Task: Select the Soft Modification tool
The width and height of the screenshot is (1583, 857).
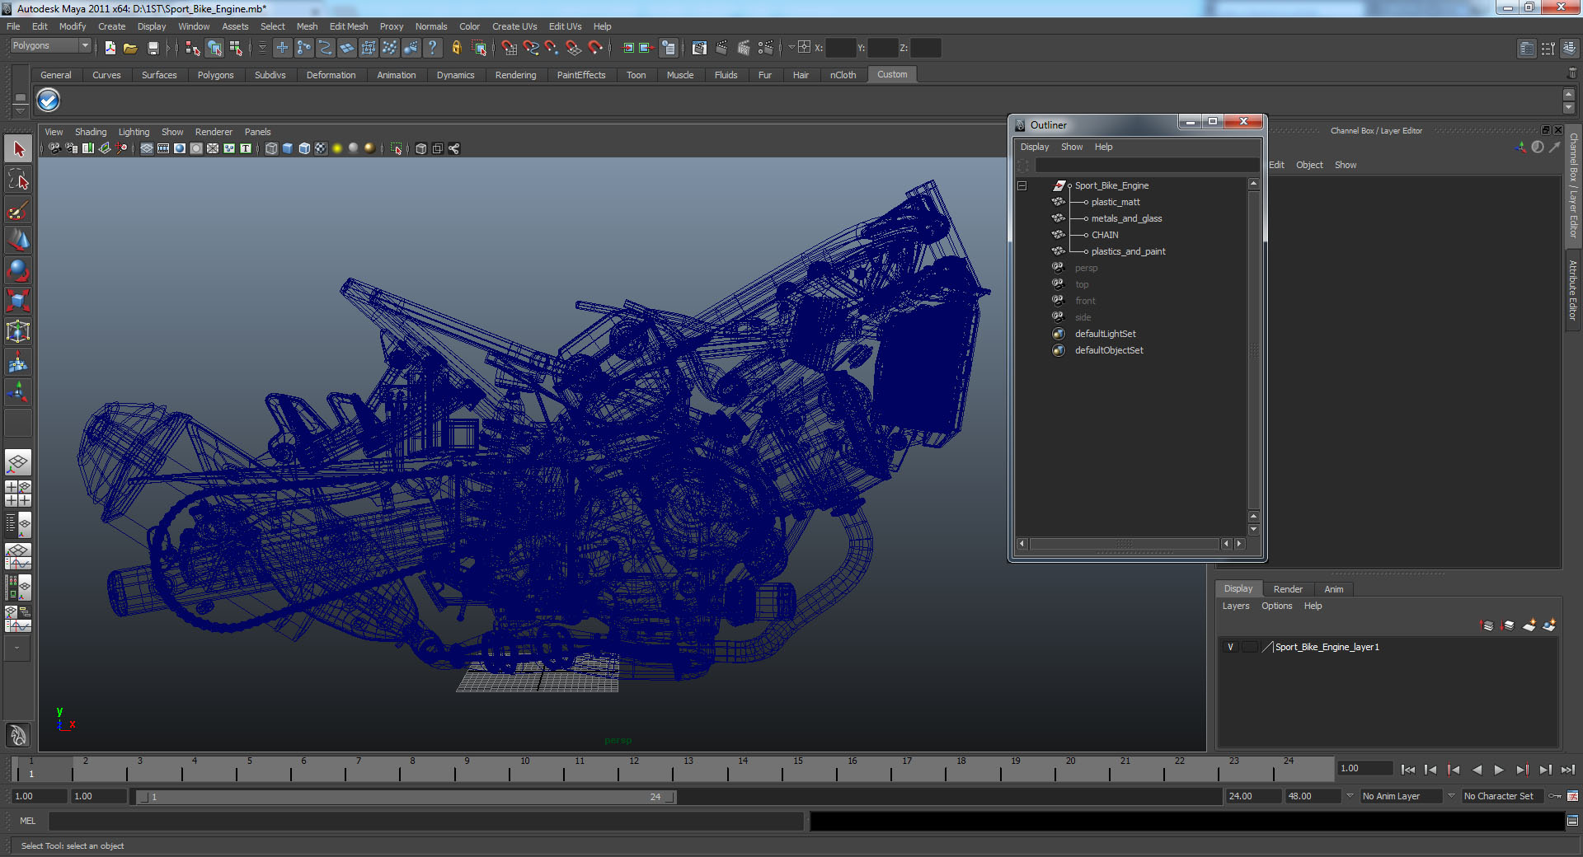Action: [x=18, y=362]
